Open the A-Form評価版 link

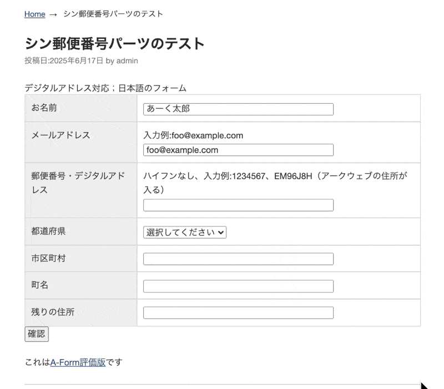point(78,363)
